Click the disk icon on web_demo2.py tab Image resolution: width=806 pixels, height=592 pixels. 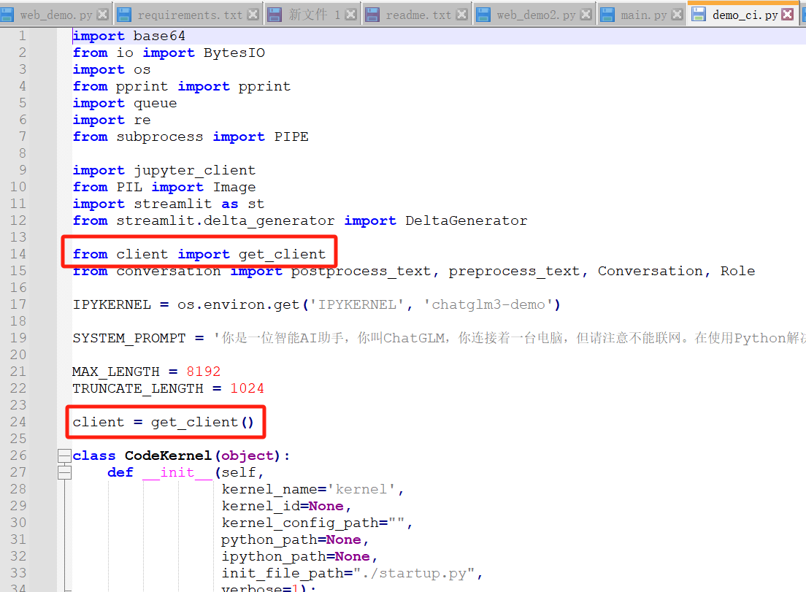point(483,15)
